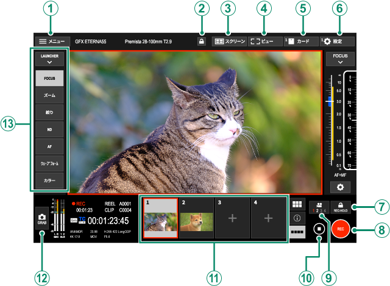The image size is (390, 286).
Task: Switch to grid view icon beside thumbnails
Action: tap(297, 206)
